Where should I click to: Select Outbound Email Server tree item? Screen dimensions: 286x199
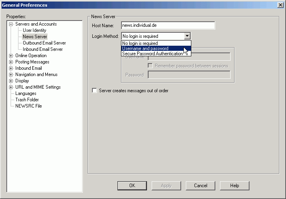[x=44, y=43]
